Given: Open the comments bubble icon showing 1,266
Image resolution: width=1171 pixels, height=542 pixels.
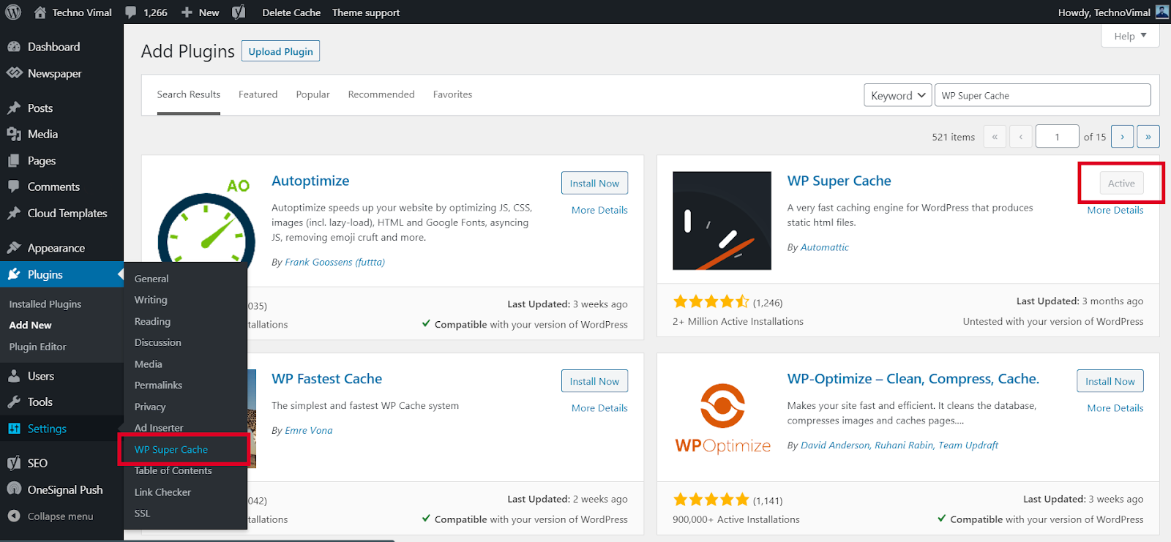Looking at the screenshot, I should (x=131, y=12).
